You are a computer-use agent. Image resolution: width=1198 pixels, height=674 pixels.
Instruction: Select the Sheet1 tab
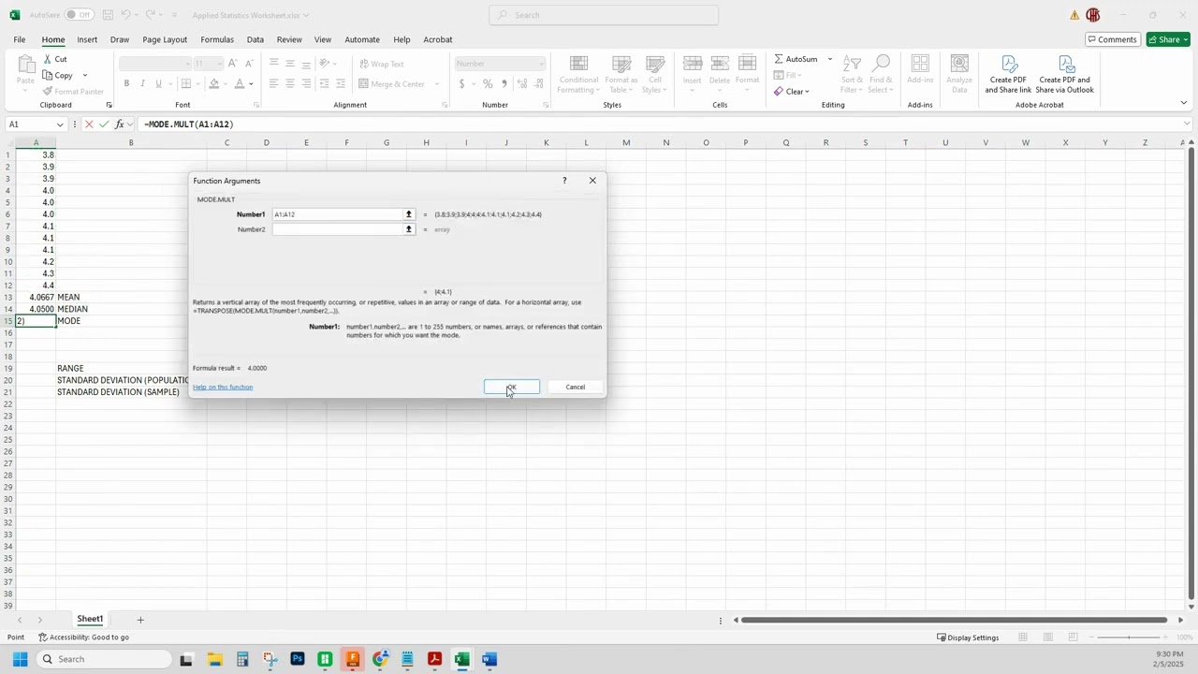pyautogui.click(x=90, y=619)
